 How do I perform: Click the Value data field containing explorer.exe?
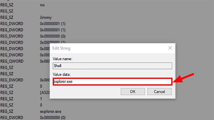[112, 82]
